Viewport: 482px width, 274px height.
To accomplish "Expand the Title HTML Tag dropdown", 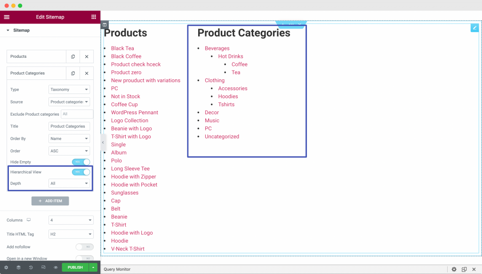I will 71,234.
